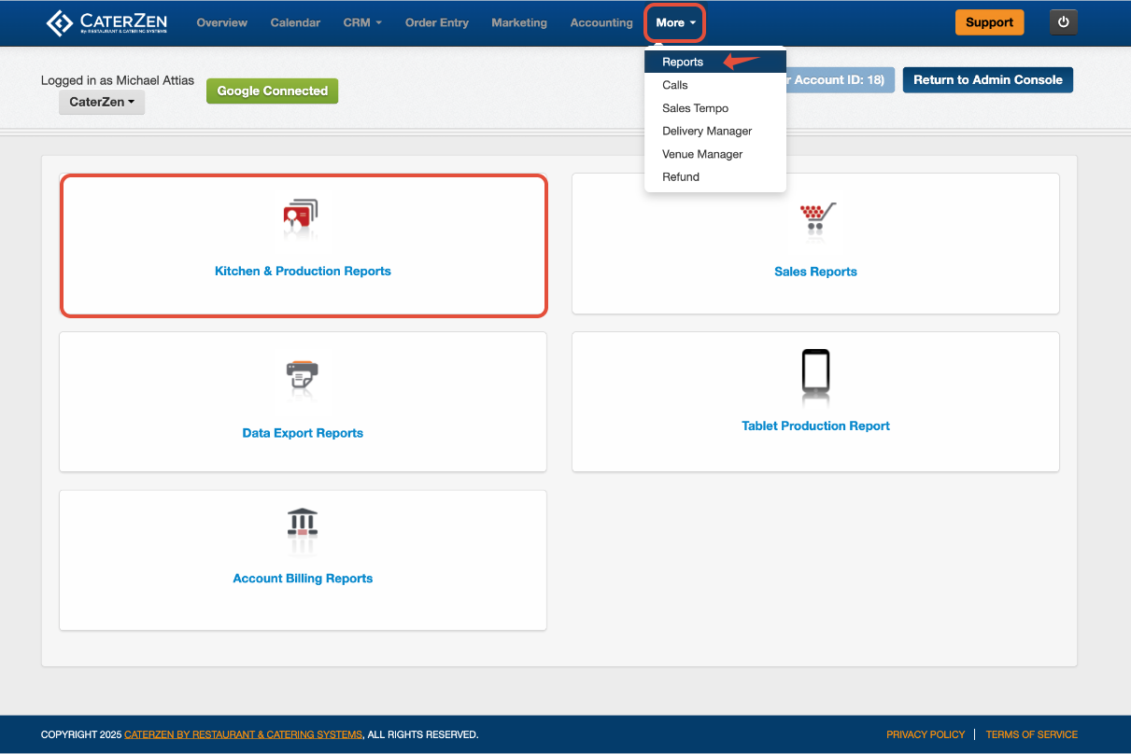
Task: Open the Kitchen & Production Reports link
Action: point(303,271)
